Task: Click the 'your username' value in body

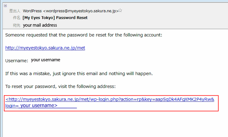Action: [x=46, y=60]
